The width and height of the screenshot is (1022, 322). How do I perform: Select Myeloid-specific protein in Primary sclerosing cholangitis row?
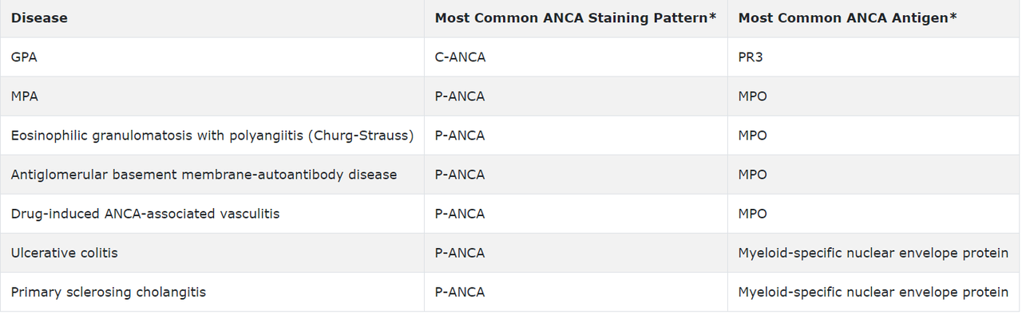(x=873, y=292)
